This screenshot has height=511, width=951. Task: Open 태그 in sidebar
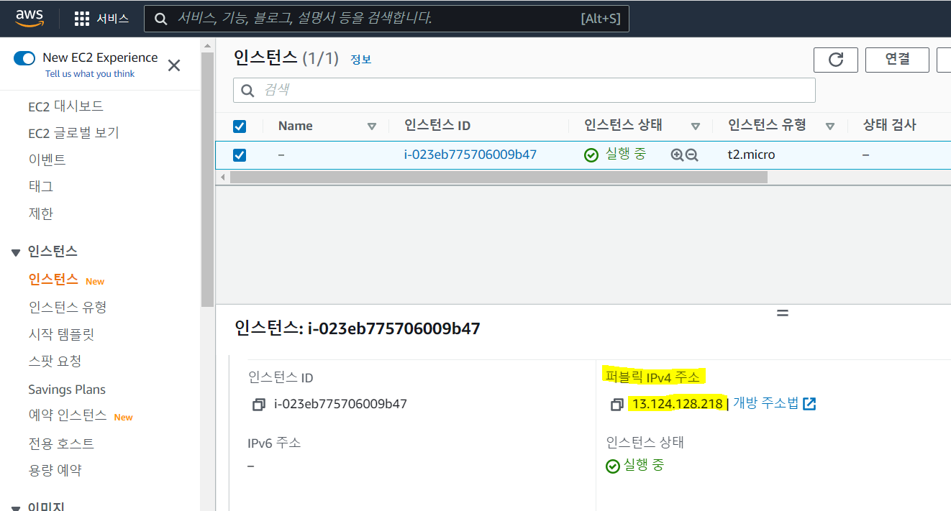41,187
